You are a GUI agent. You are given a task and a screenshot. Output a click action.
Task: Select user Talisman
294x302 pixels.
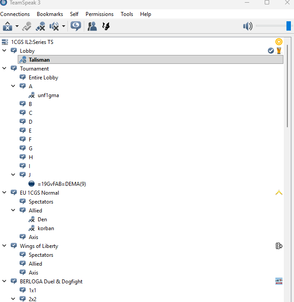[151, 59]
